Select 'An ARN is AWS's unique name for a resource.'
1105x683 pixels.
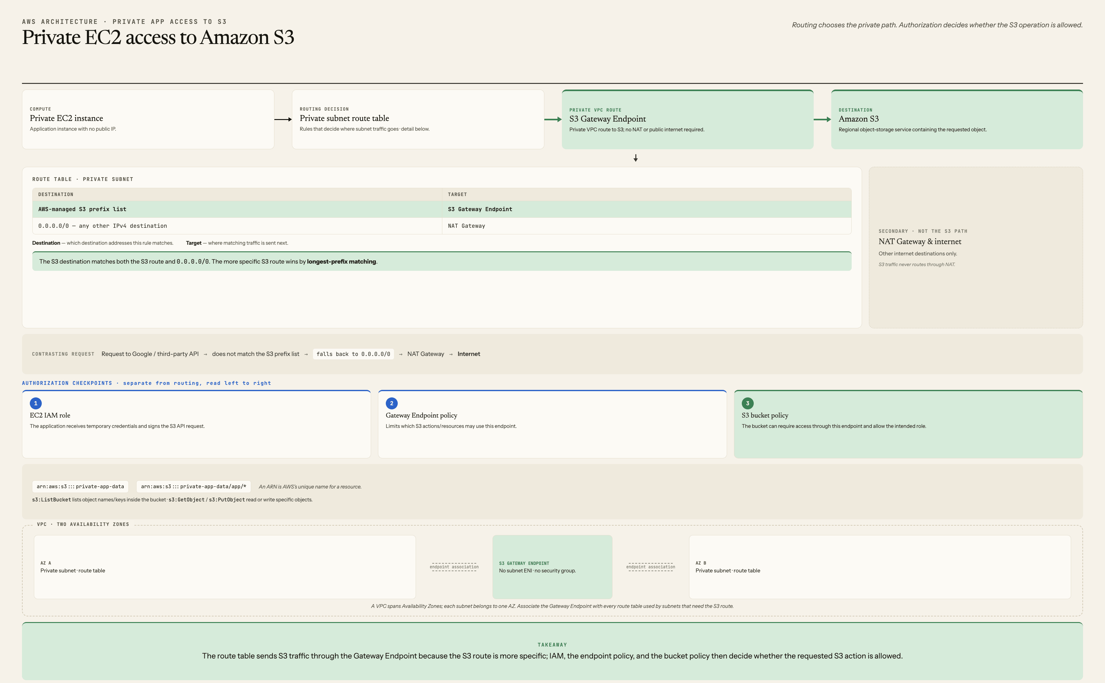(x=310, y=487)
